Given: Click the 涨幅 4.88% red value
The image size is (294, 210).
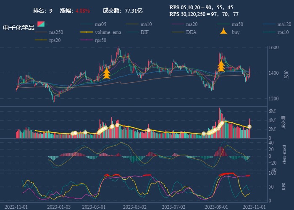Looking at the screenshot, I should pos(83,10).
